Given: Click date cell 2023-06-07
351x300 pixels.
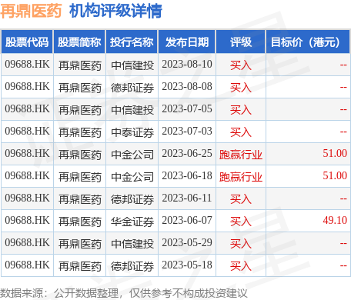Looking at the screenshot, I should 187,220.
